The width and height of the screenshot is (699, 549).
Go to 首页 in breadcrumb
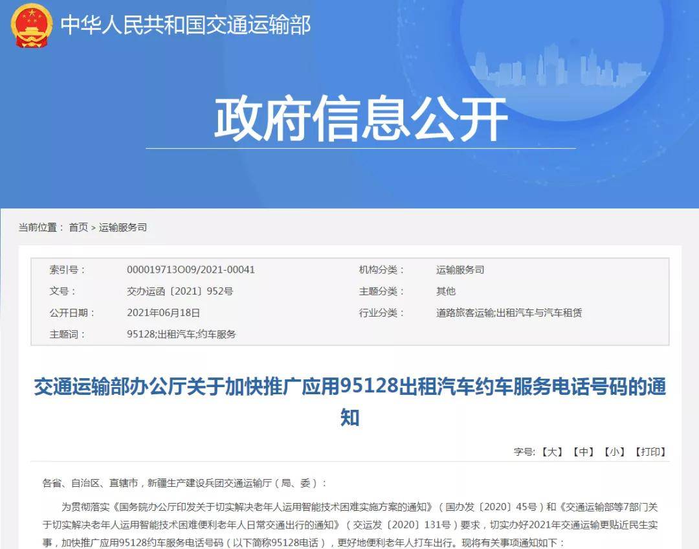(78, 227)
